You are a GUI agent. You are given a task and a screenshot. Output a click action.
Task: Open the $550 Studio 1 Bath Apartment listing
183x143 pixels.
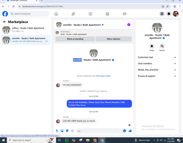pos(74,34)
